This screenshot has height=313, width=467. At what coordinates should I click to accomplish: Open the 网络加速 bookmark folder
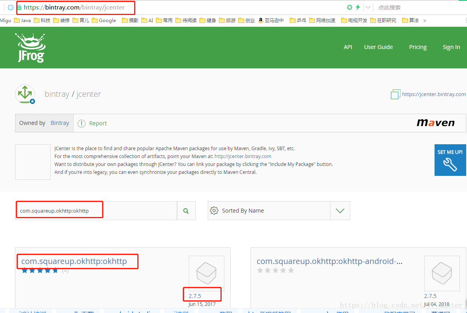pyautogui.click(x=322, y=20)
